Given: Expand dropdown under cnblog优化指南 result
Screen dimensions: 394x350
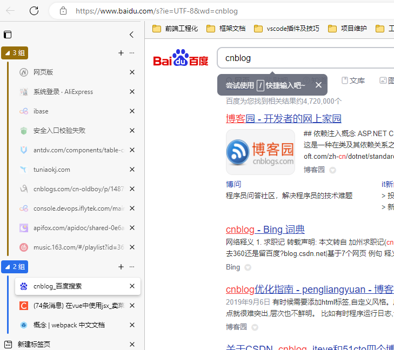Looking at the screenshot, I should pyautogui.click(x=255, y=327).
